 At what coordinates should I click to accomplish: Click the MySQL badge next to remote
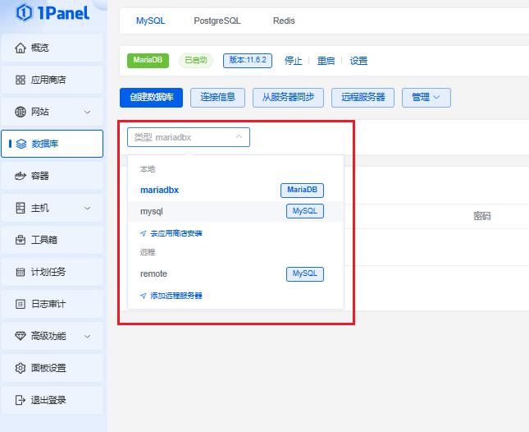click(x=305, y=274)
